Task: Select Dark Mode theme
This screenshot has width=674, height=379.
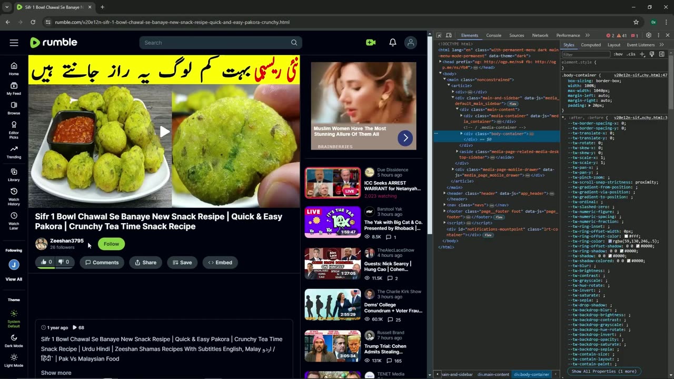Action: 14,341
